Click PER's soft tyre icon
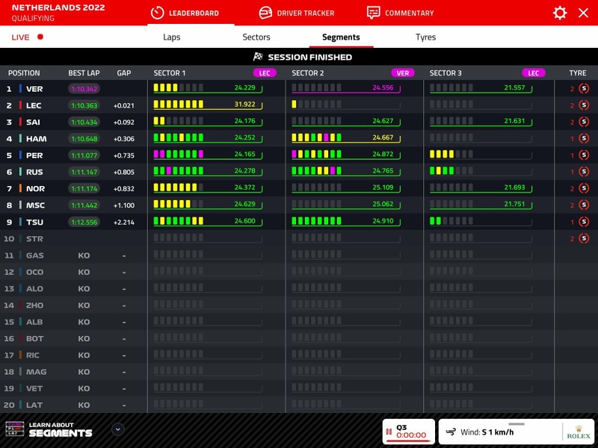This screenshot has height=448, width=598. [584, 155]
